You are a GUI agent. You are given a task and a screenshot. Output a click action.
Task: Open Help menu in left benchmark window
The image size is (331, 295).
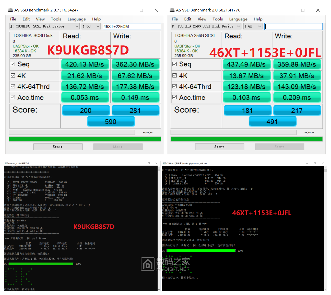pos(96,19)
